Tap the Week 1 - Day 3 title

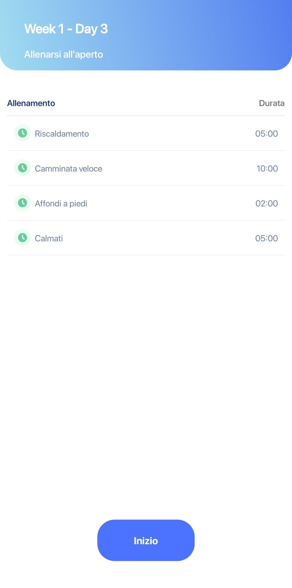click(x=66, y=29)
